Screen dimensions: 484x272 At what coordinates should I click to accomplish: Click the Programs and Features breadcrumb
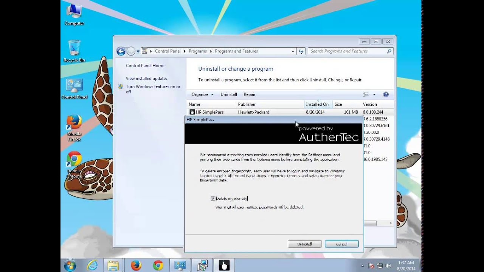pyautogui.click(x=236, y=51)
